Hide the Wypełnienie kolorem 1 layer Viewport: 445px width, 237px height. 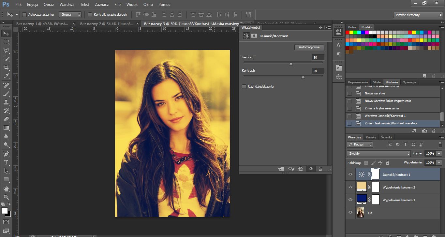[350, 200]
